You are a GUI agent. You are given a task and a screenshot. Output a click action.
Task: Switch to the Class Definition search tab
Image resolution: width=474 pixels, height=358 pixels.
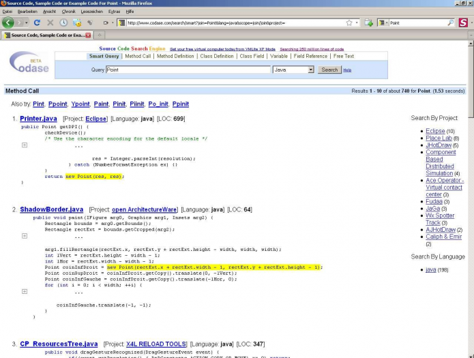coord(217,56)
